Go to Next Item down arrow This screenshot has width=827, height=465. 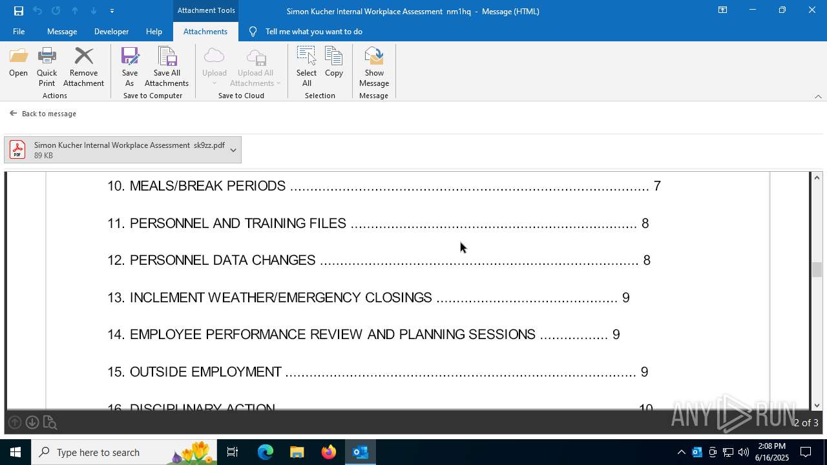tap(94, 11)
